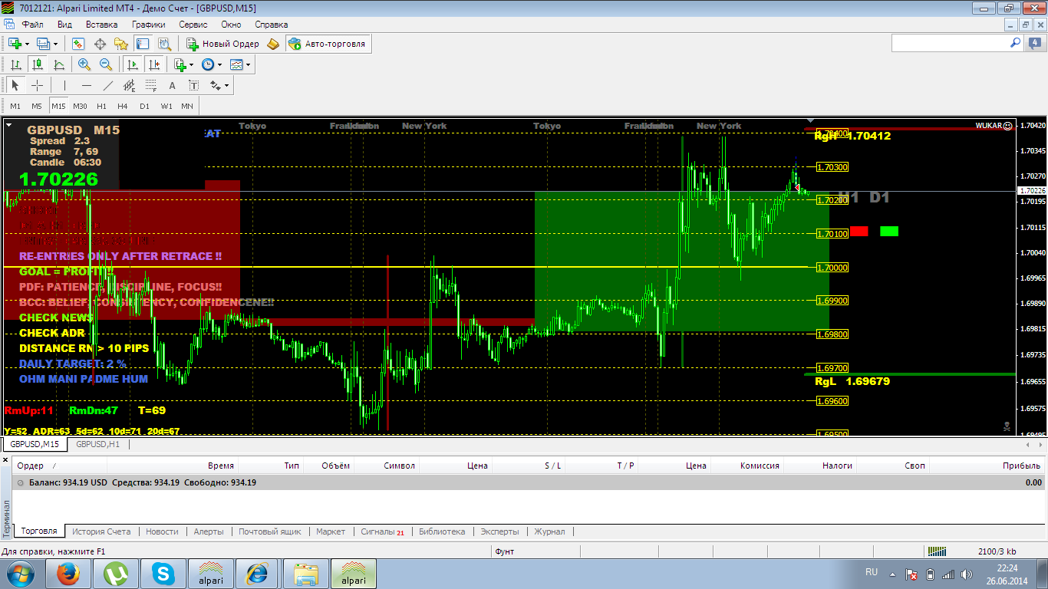Image resolution: width=1048 pixels, height=589 pixels.
Task: Open the Market Watch window
Action: [x=78, y=44]
